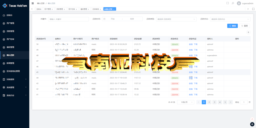Open 用户初审 in the sidebar
The height and width of the screenshot is (128, 256).
pyautogui.click(x=14, y=39)
